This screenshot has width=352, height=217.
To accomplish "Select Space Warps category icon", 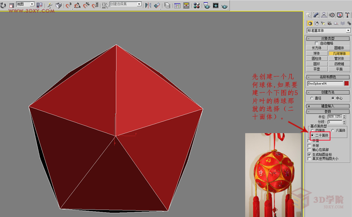I will pyautogui.click(x=342, y=23).
